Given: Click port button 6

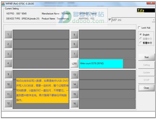Looking at the screenshot, I should tap(74, 44).
